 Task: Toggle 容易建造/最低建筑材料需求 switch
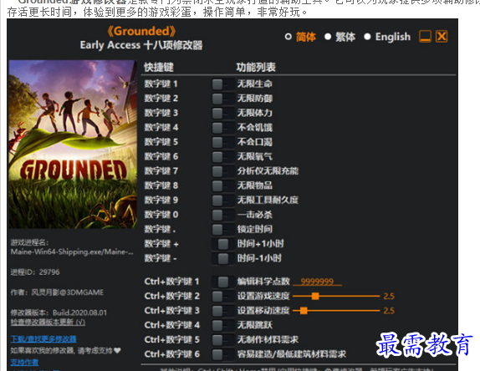coord(222,354)
